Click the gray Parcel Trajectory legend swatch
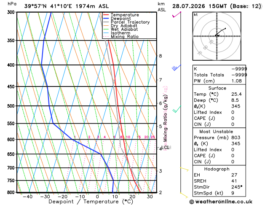The height and width of the screenshot is (205, 265). [106, 22]
